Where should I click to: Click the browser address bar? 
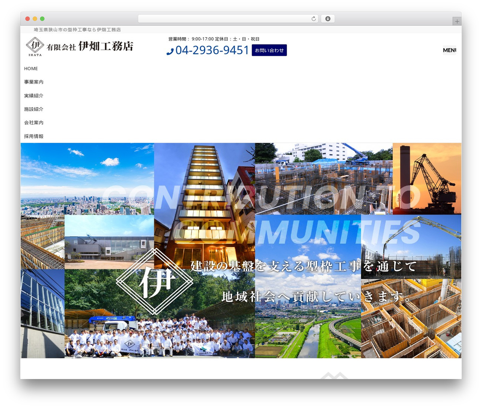[228, 19]
